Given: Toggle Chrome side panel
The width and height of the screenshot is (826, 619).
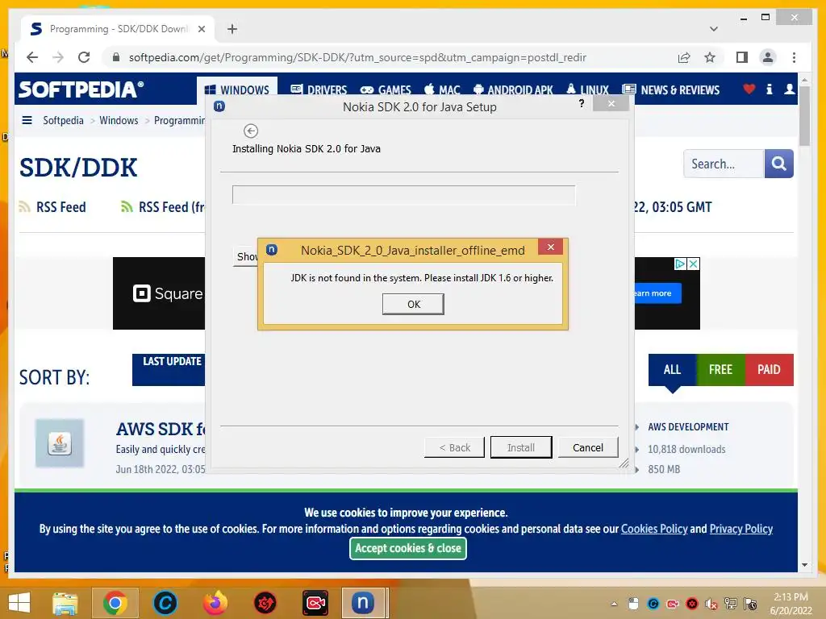Looking at the screenshot, I should (742, 57).
